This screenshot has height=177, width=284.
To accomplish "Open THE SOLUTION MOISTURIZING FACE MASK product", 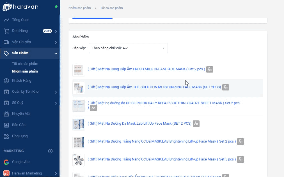I will [154, 87].
